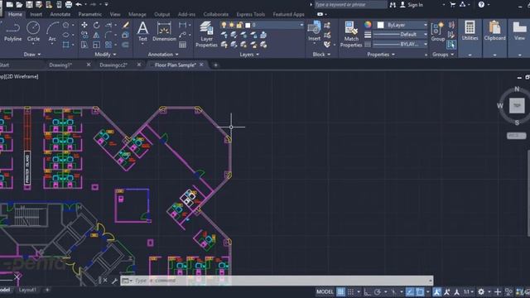Image resolution: width=530 pixels, height=298 pixels.
Task: Click the MODEL space button
Action: [325, 292]
